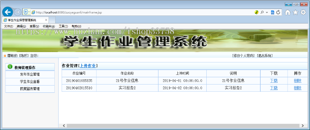The width and height of the screenshot is (310, 130).
Task: Click the 2019-04-02 00:00:00.0 upload time
Action: tap(183, 88)
